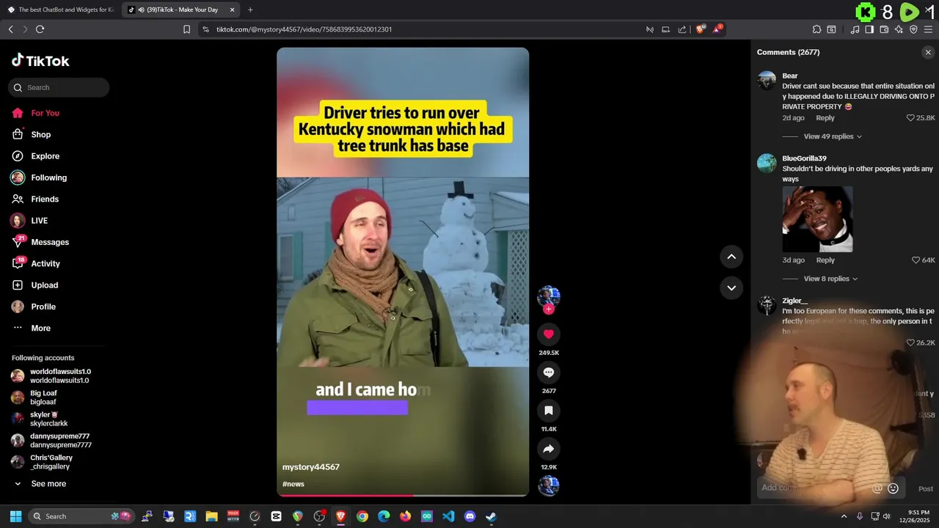Reply to Bear's comment
Viewport: 939px width, 528px height.
coord(825,118)
